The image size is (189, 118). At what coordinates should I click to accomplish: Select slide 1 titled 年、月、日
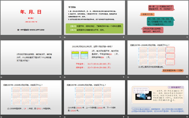31,18
